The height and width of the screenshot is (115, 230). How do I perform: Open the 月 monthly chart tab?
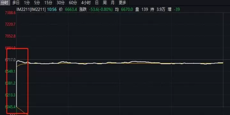[112, 3]
